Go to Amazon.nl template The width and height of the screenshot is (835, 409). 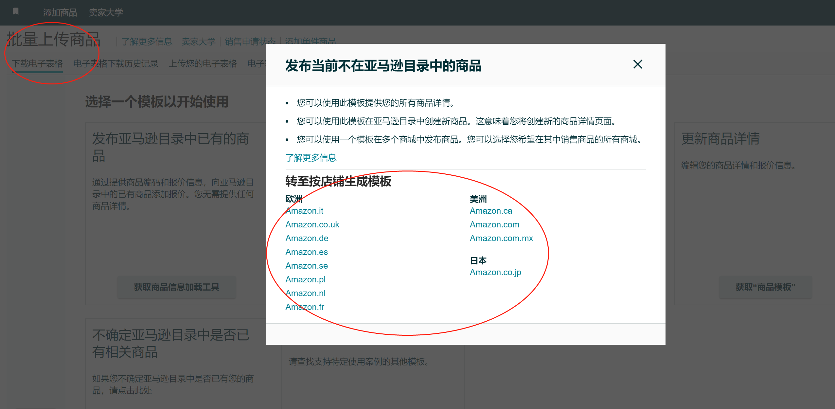click(305, 293)
